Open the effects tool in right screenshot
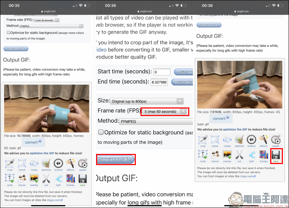 [264, 141]
